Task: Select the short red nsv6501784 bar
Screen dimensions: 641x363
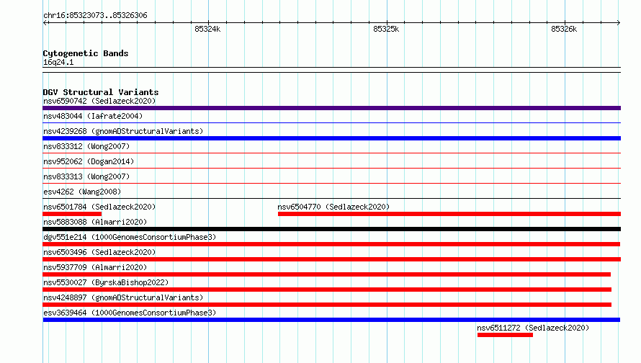Action: [72, 214]
